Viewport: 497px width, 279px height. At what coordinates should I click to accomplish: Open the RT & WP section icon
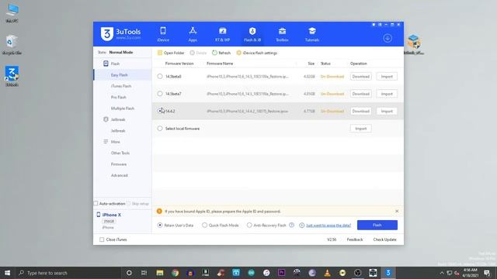pyautogui.click(x=223, y=31)
